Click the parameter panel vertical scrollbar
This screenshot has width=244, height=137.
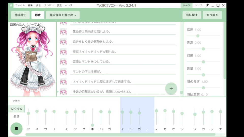tap(224, 50)
